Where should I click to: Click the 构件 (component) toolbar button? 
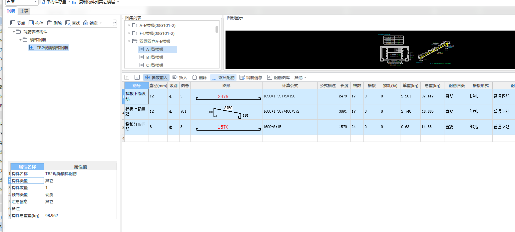click(36, 23)
